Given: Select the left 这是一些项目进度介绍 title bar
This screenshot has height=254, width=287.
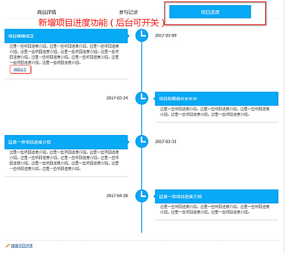Looking at the screenshot, I should [66, 142].
